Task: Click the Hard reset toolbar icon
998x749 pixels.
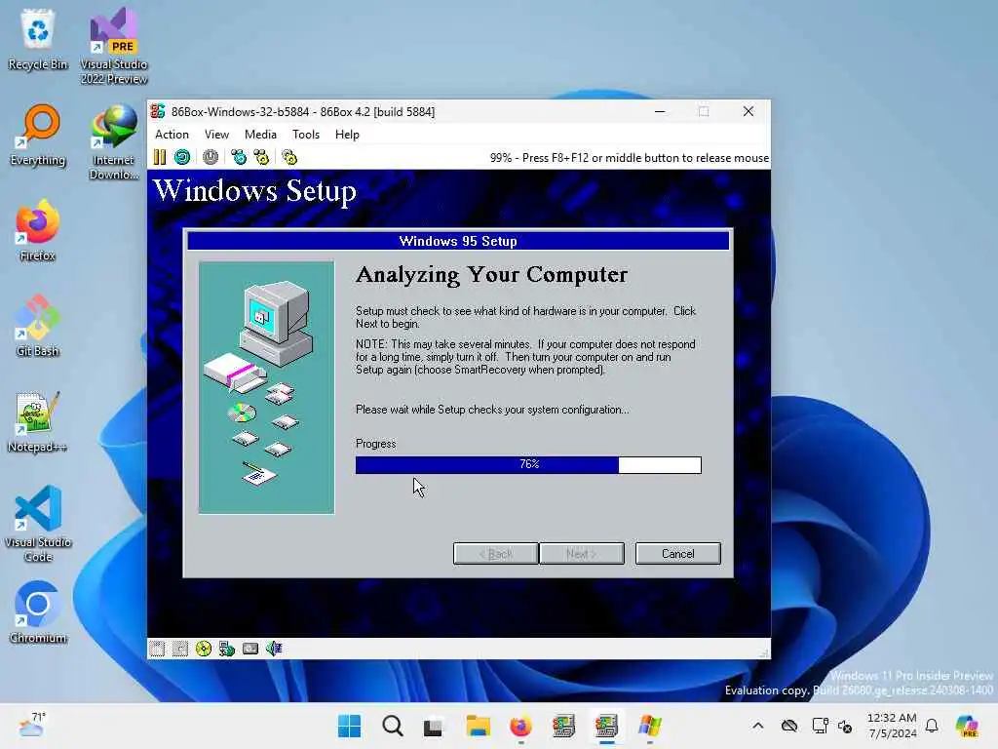Action: click(182, 157)
